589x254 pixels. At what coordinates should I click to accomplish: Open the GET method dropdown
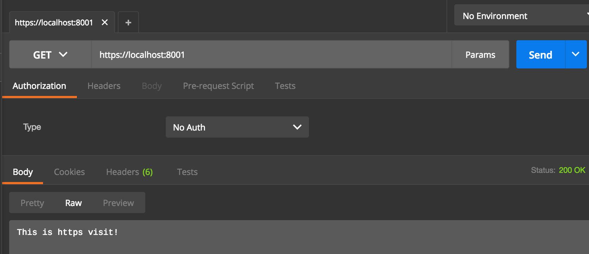point(50,55)
